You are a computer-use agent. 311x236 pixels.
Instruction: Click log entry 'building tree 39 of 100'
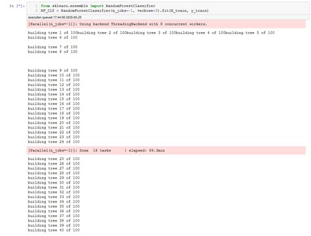click(54, 226)
